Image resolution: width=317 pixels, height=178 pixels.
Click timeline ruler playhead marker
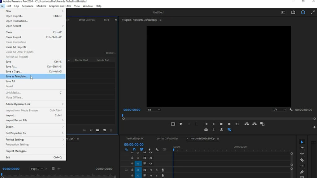(x=173, y=150)
